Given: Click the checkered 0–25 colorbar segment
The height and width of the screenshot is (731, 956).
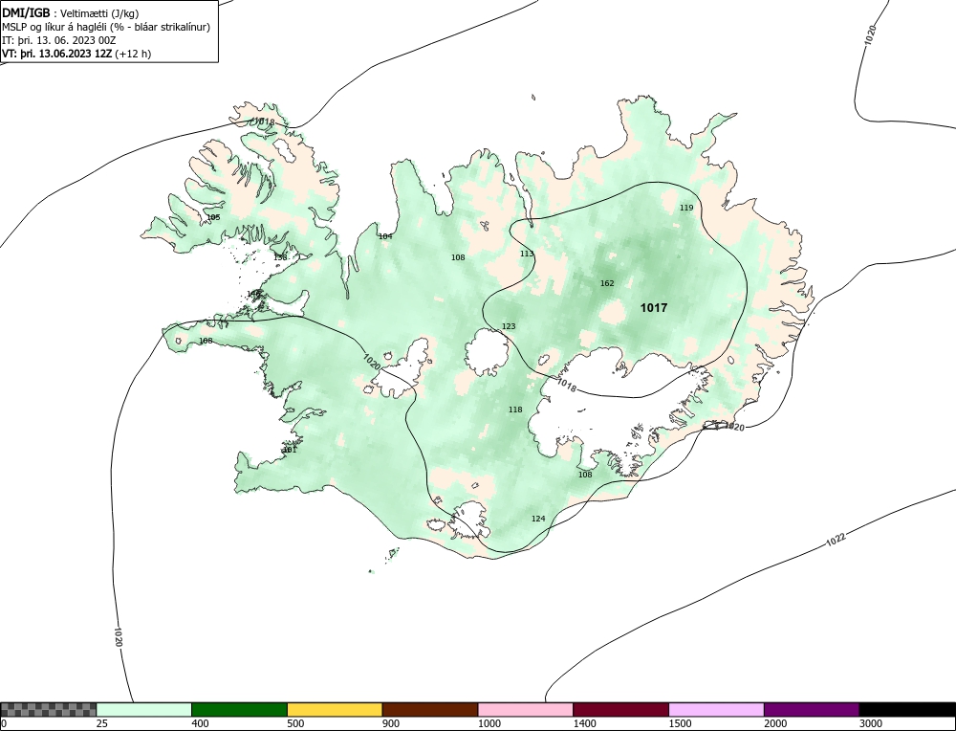Looking at the screenshot, I should pos(48,710).
